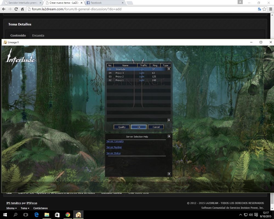Show hidden system tray icons
The width and height of the screenshot is (274, 219).
(241, 215)
